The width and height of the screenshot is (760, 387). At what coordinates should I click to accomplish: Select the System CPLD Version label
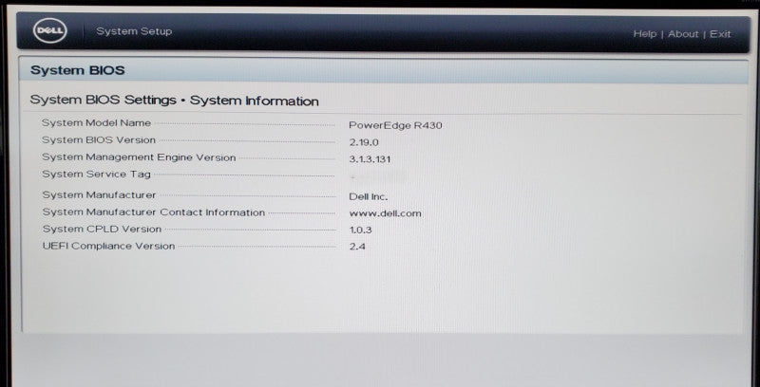102,229
